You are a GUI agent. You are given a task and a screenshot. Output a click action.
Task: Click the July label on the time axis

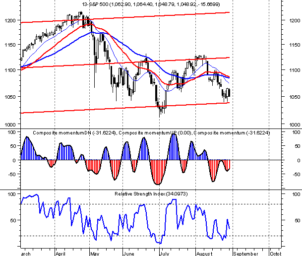pyautogui.click(x=164, y=254)
